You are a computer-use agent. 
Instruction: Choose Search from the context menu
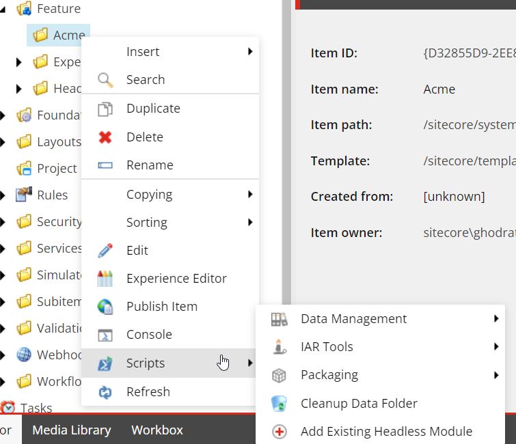click(170, 80)
